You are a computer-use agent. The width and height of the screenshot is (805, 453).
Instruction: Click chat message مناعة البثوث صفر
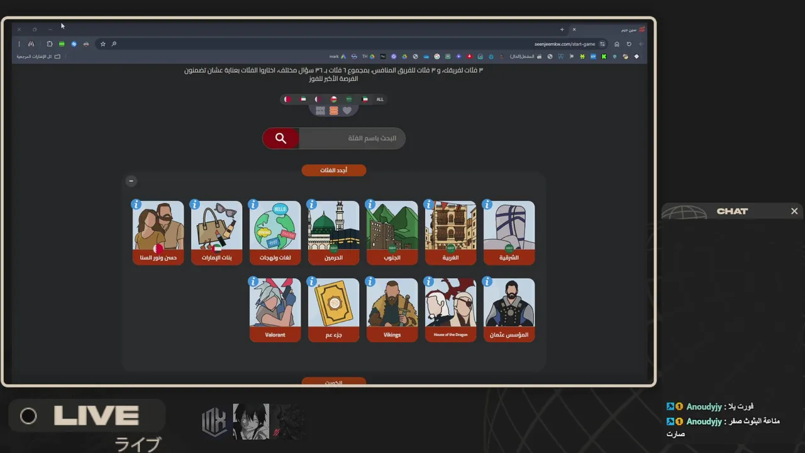[x=723, y=427]
